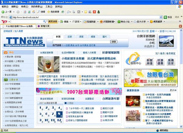Viewport: 183px width, 133px height.
Task: Click the Print icon in toolbar
Action: (x=74, y=12)
